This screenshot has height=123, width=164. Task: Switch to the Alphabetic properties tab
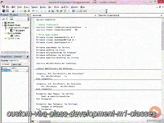click(x=5, y=64)
